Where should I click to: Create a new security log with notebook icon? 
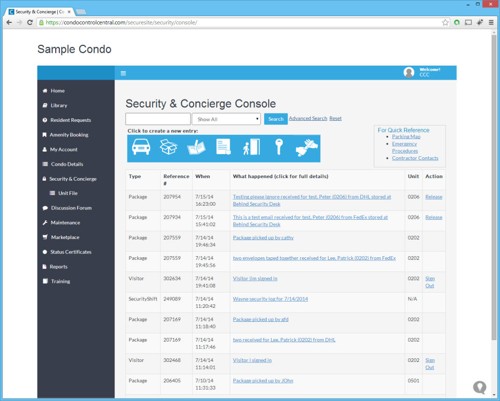coord(196,147)
